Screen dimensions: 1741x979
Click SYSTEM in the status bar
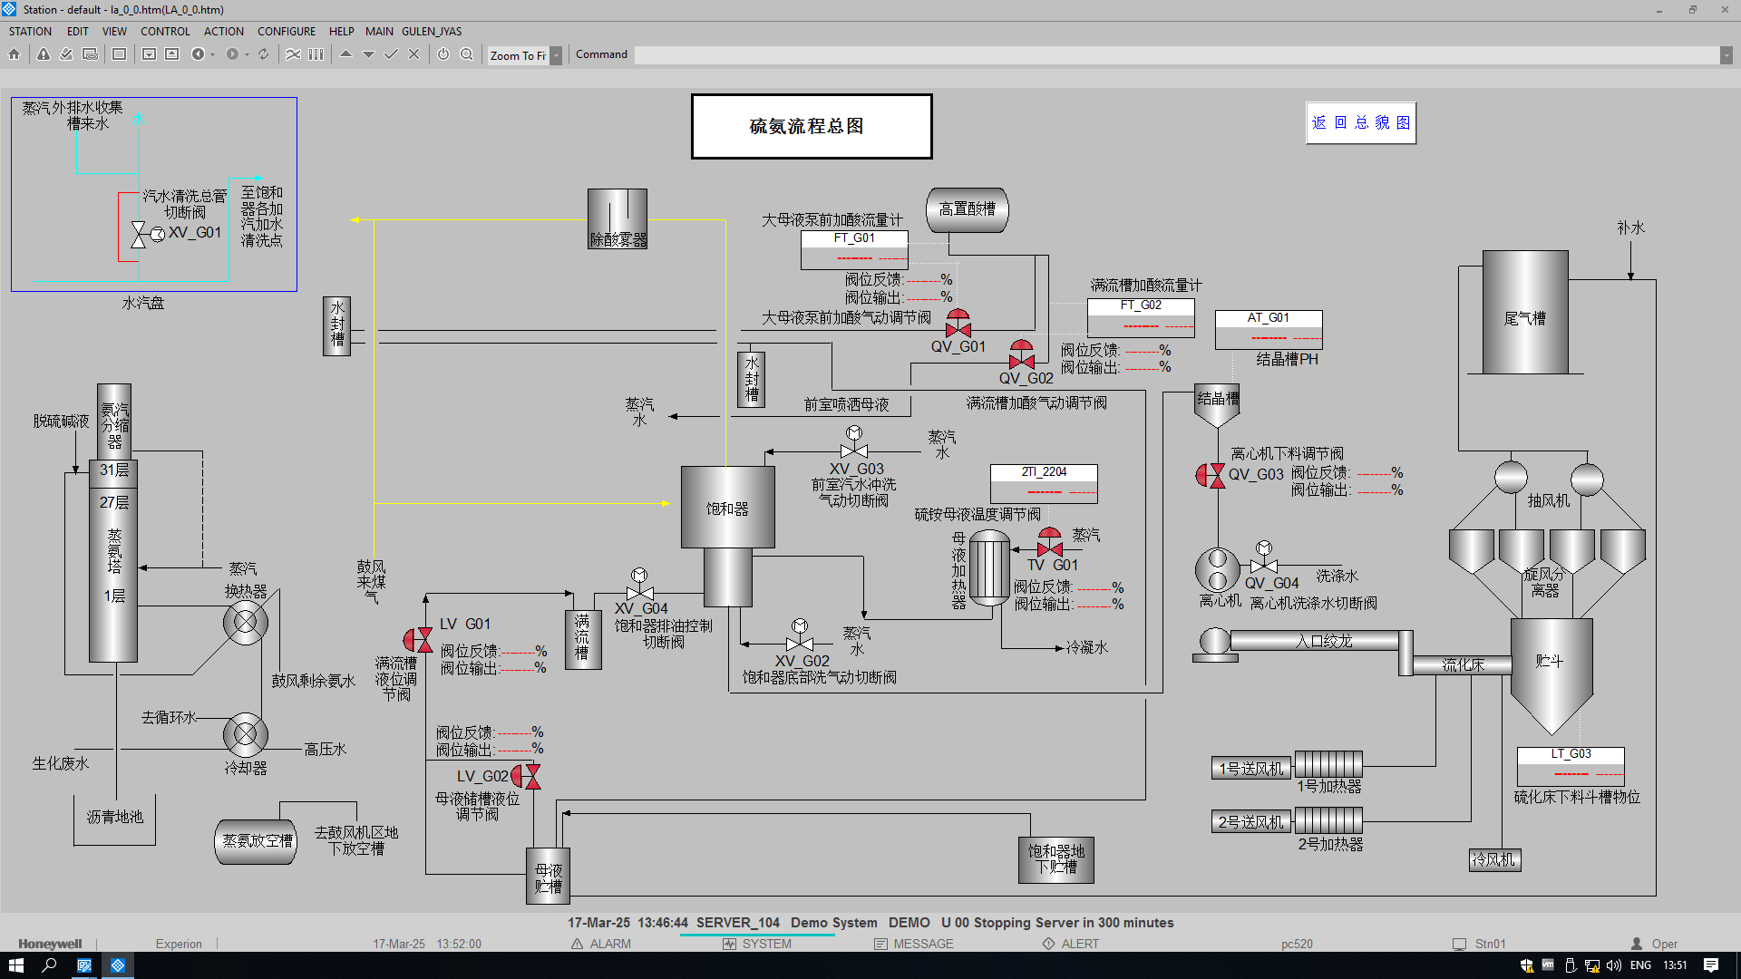point(757,944)
